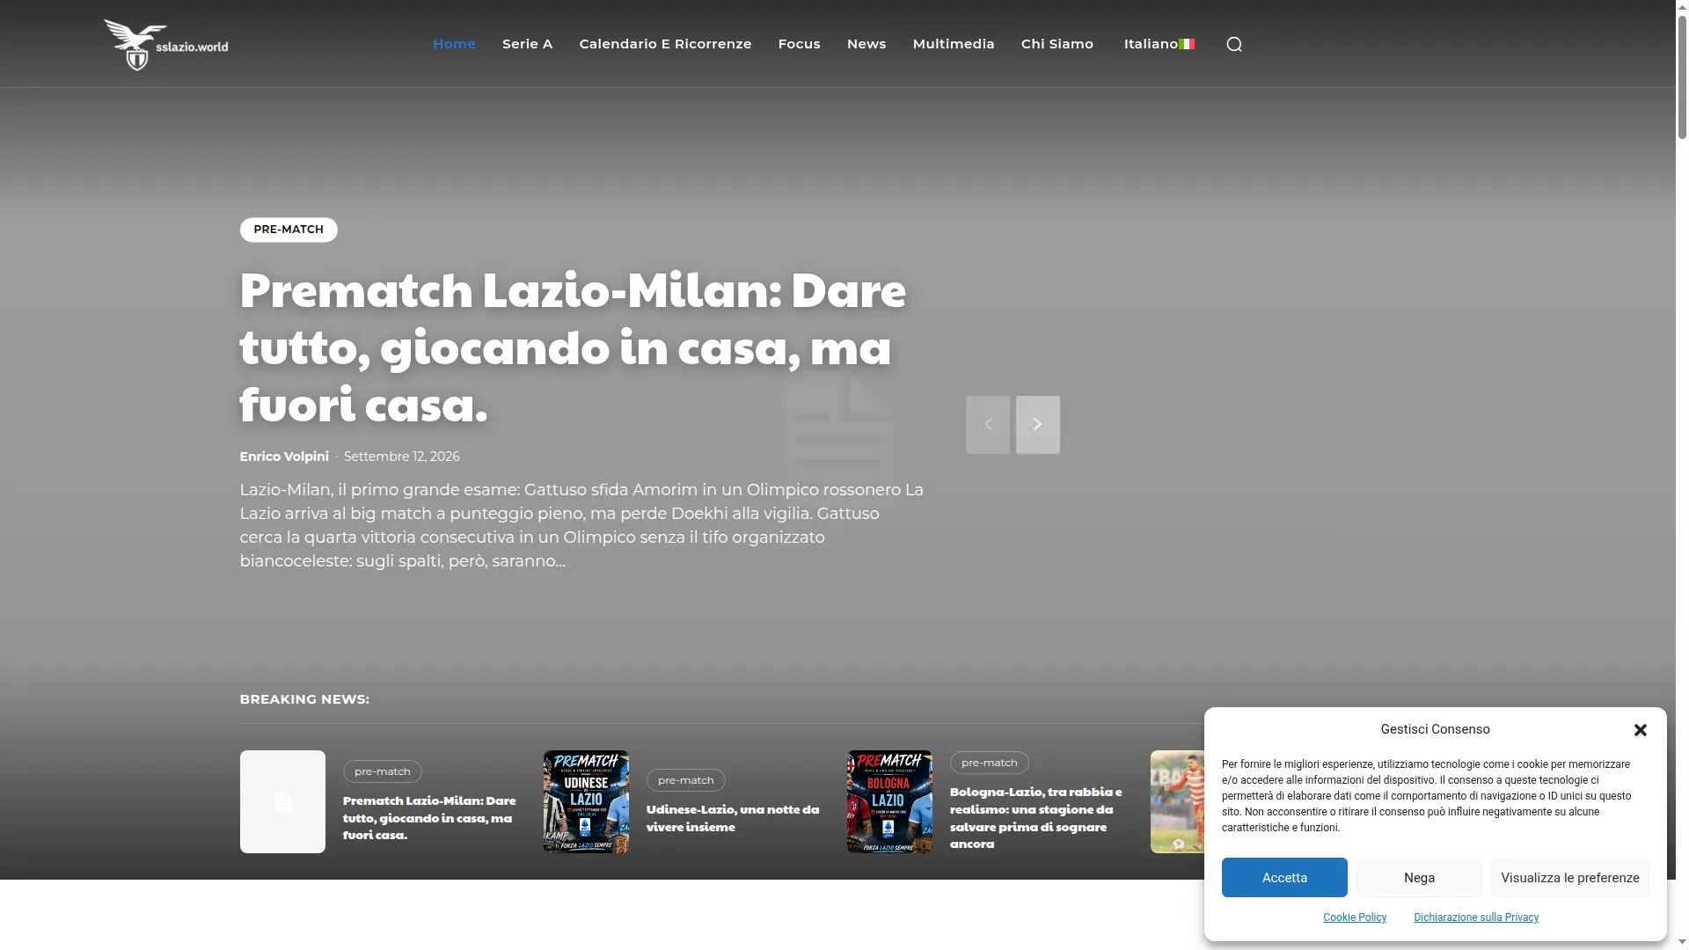This screenshot has height=950, width=1689.
Task: Click the Bologna Lazio prematch thumbnail
Action: pos(889,801)
